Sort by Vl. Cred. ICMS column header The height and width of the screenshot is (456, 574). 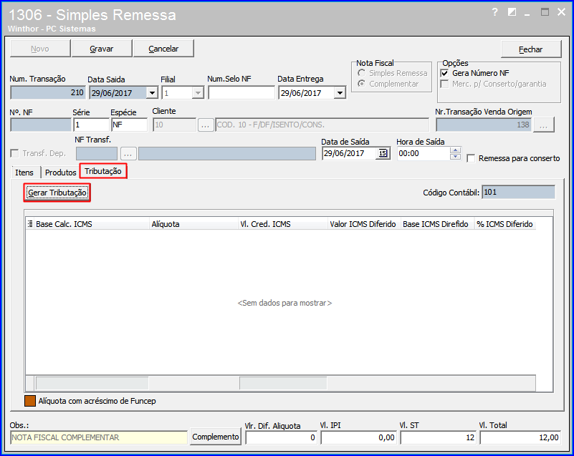coord(283,224)
